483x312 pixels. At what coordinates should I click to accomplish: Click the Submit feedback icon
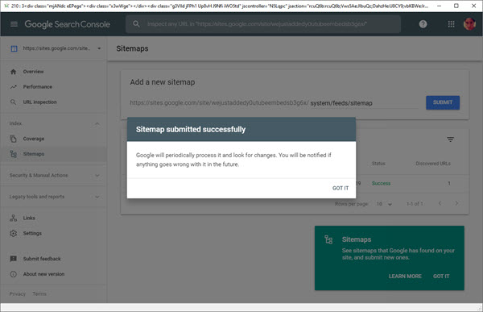coord(13,259)
